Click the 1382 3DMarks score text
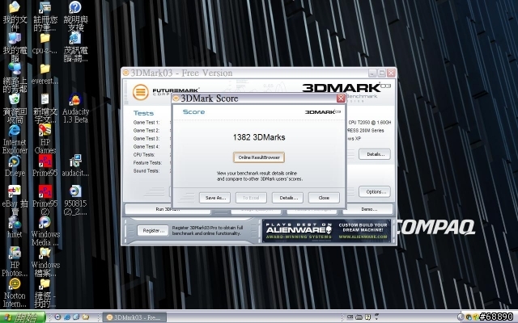The image size is (518, 323). [x=259, y=137]
